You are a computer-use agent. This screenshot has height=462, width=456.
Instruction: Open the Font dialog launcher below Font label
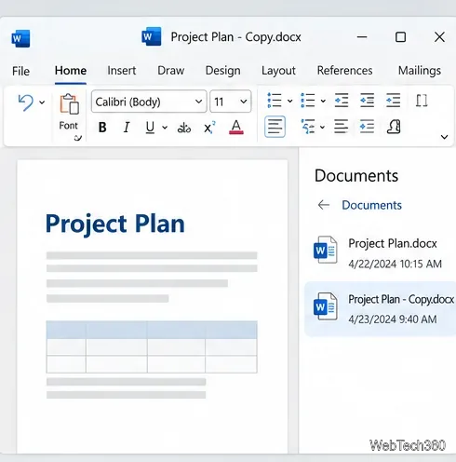pos(78,138)
